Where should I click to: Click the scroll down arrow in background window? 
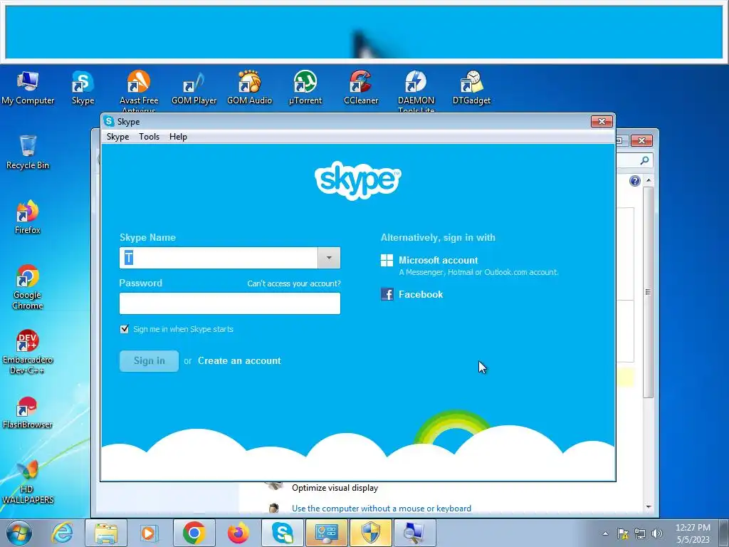[649, 507]
